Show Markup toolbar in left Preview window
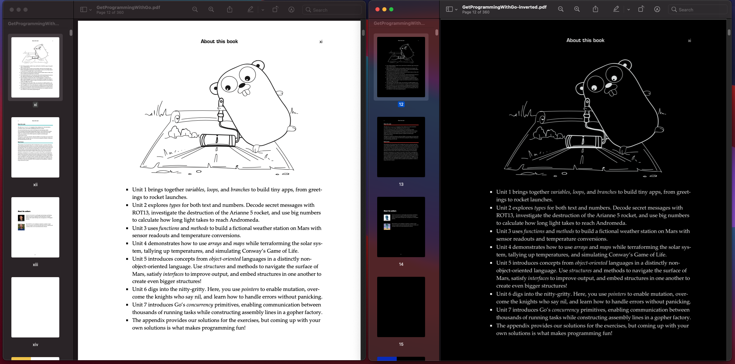This screenshot has width=735, height=364. 292,10
